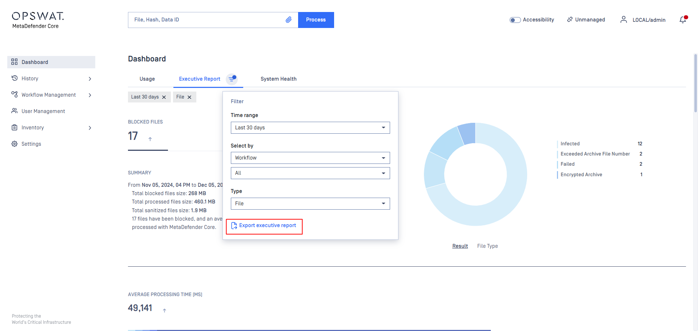Open the LOCAL/admin user profile icon

[x=623, y=20]
